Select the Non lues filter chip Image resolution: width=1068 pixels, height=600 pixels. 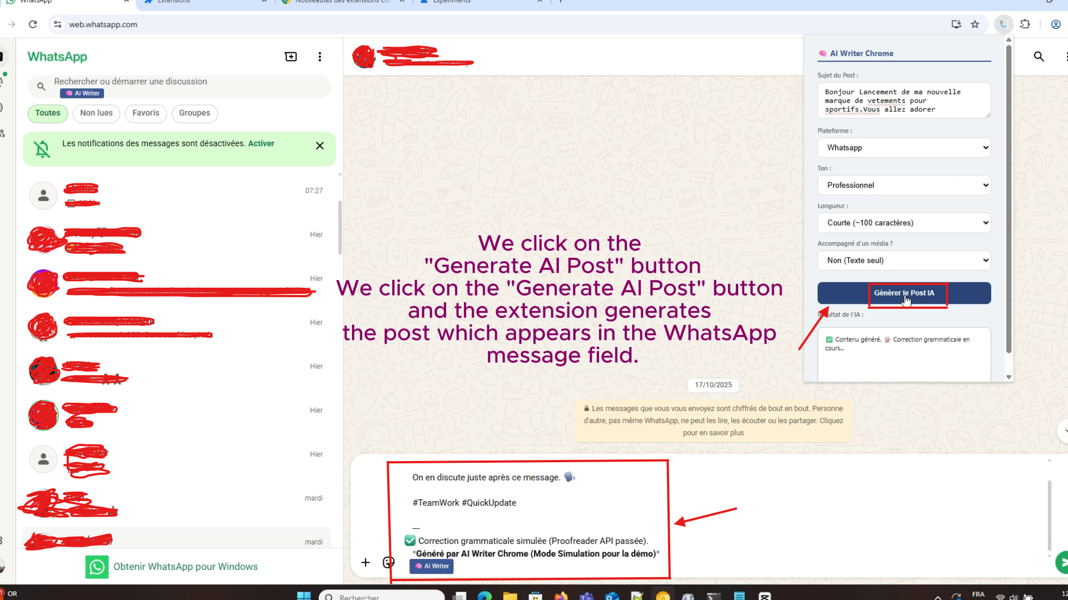point(96,113)
